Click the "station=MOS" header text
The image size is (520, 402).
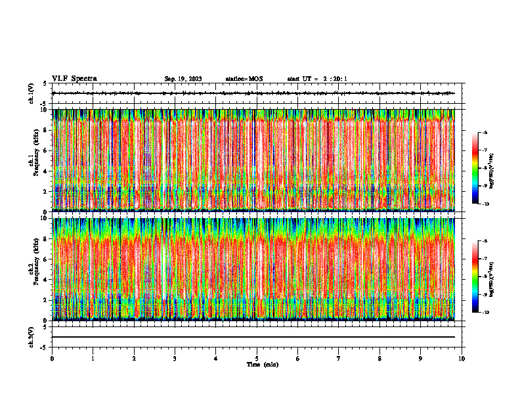(x=244, y=79)
